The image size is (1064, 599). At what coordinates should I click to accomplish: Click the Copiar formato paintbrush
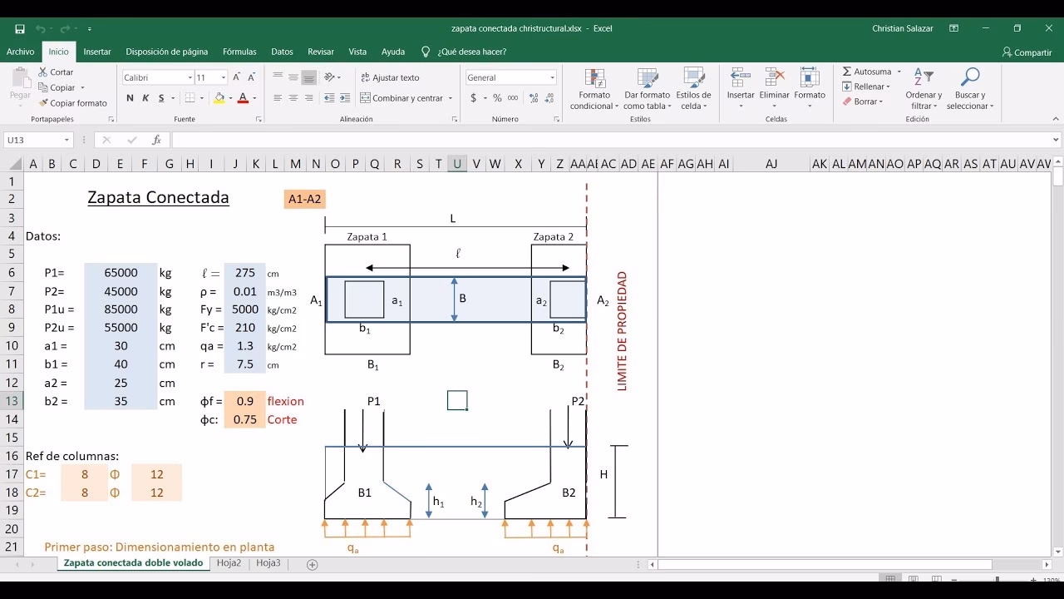pyautogui.click(x=43, y=103)
